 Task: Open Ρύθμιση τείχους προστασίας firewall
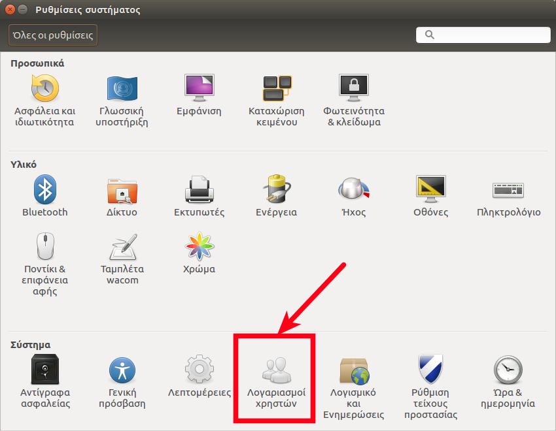pyautogui.click(x=431, y=387)
